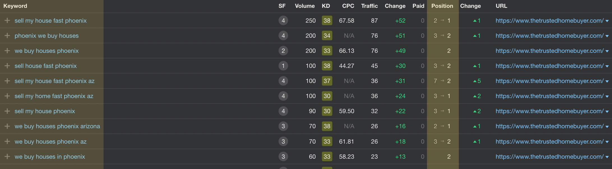This screenshot has height=169, width=612.
Task: Click KD badge 30 for 'sell my house phoenix'
Action: 327,111
